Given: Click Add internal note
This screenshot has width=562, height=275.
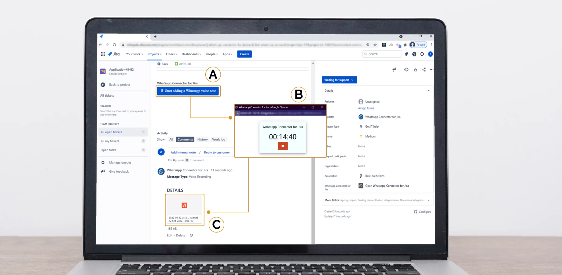Looking at the screenshot, I should 183,152.
